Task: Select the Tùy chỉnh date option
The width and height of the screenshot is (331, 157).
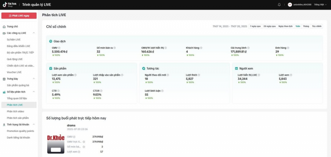Action: pos(317,26)
